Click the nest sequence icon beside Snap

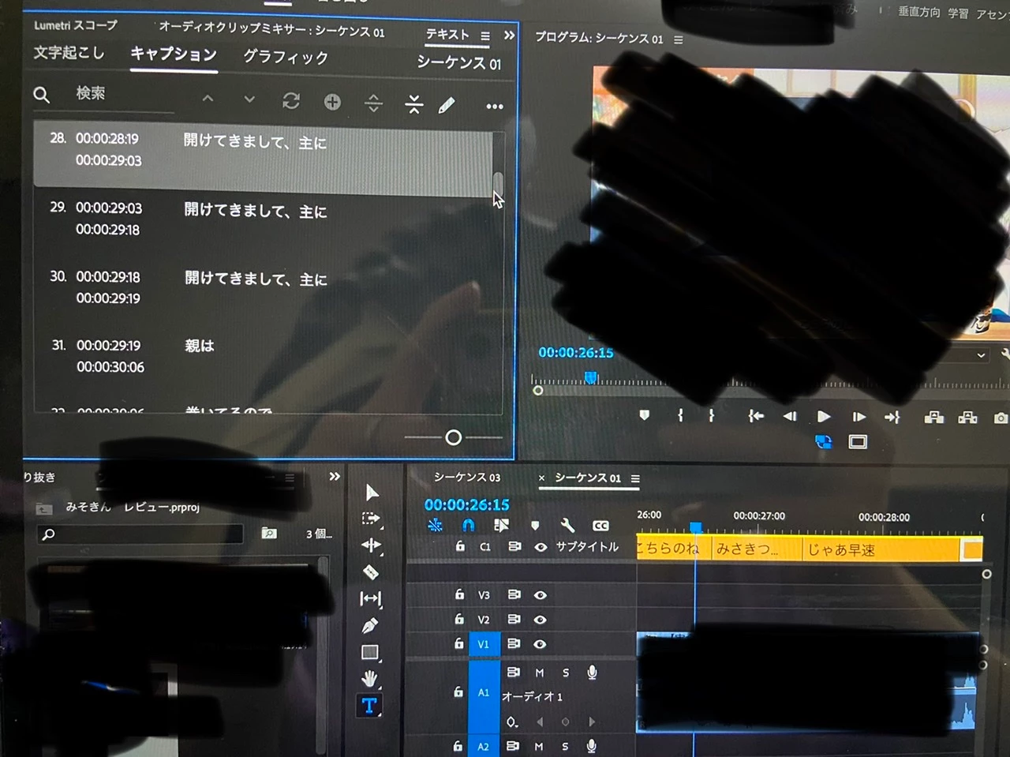pyautogui.click(x=435, y=525)
